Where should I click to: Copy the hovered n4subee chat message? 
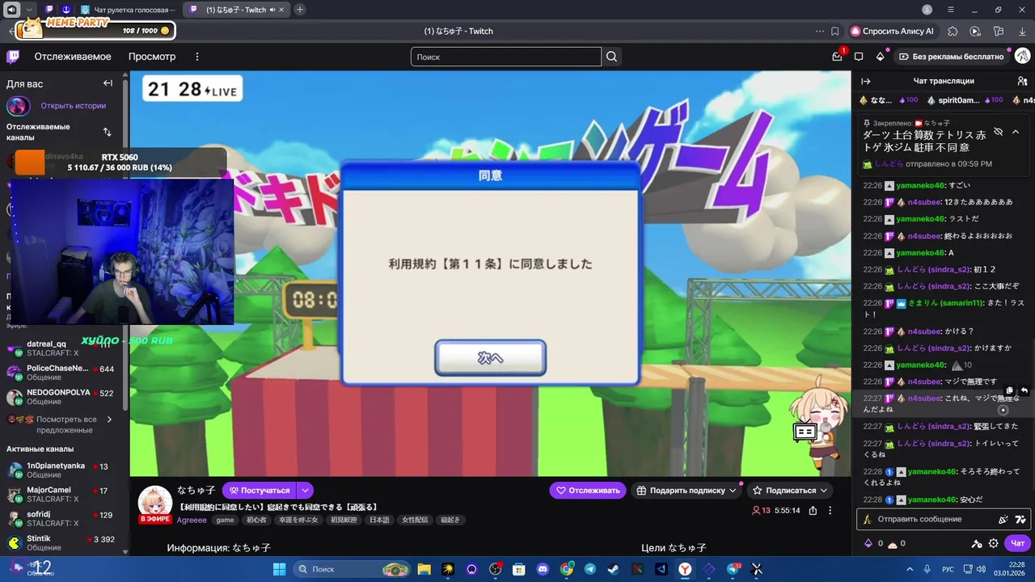(1009, 390)
